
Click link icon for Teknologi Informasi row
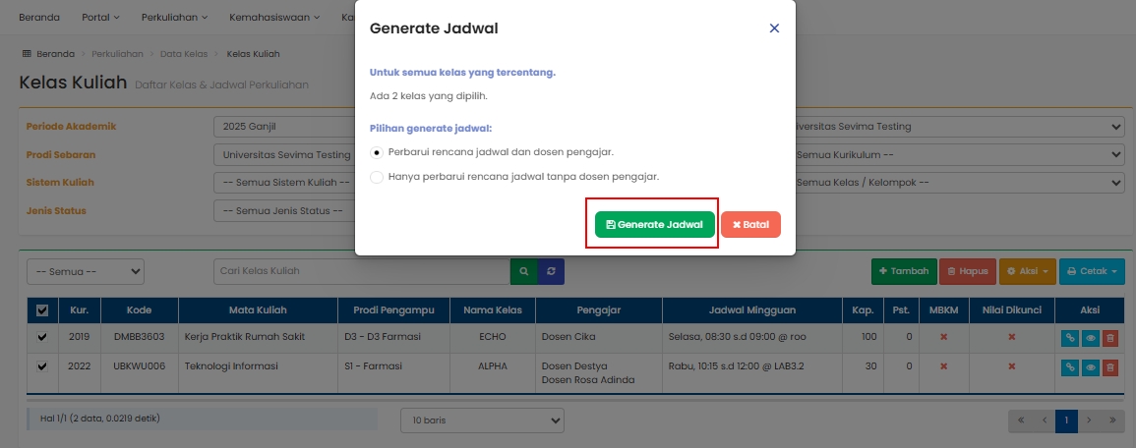[x=1069, y=367]
